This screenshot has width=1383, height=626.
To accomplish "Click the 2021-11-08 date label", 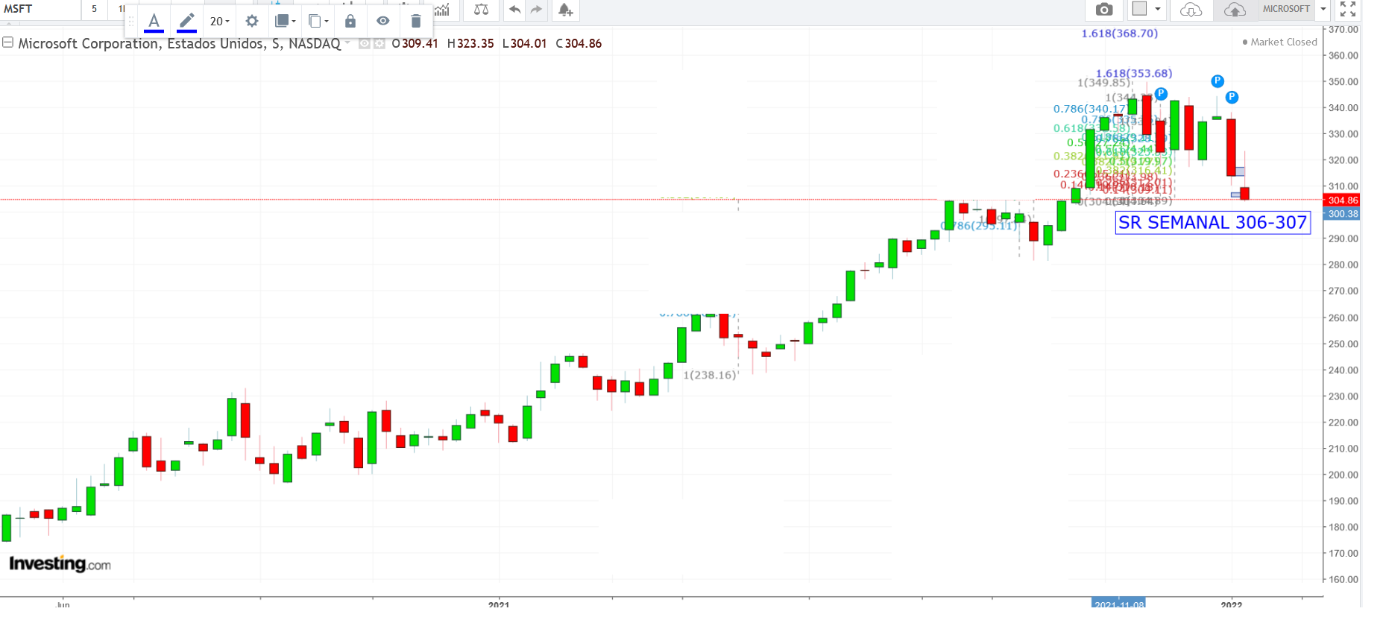I will tap(1118, 604).
